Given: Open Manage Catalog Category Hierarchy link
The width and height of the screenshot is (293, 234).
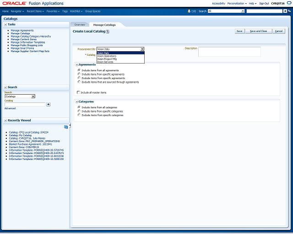Looking at the screenshot, I should [x=31, y=37].
